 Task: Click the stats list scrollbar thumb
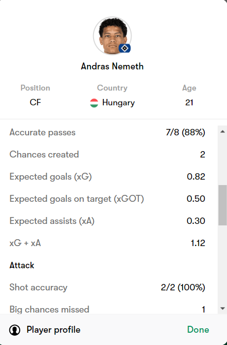pos(223,205)
